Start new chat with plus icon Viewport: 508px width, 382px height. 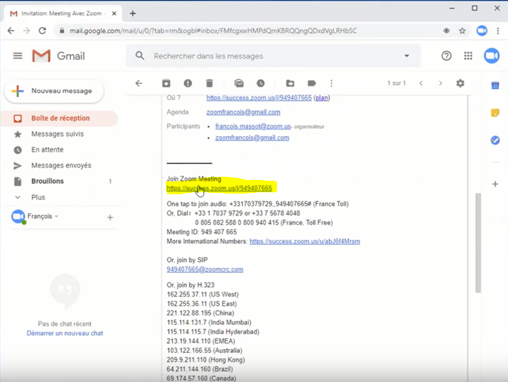coord(110,217)
